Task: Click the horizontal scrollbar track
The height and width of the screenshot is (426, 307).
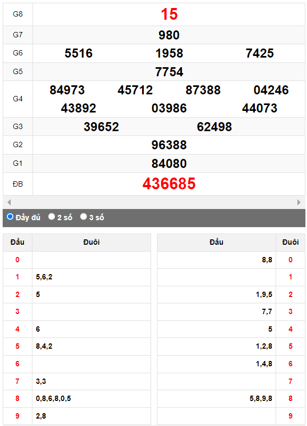Action: coord(154,202)
